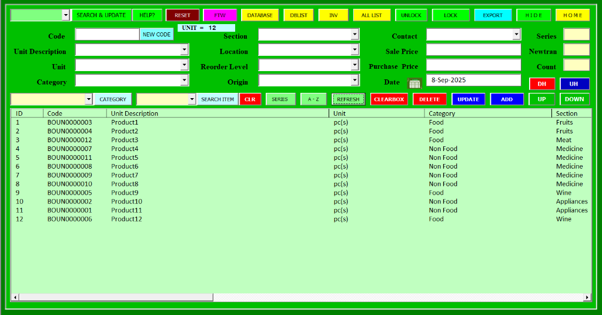Sort list with A - Z button
602x315 pixels.
pos(313,99)
